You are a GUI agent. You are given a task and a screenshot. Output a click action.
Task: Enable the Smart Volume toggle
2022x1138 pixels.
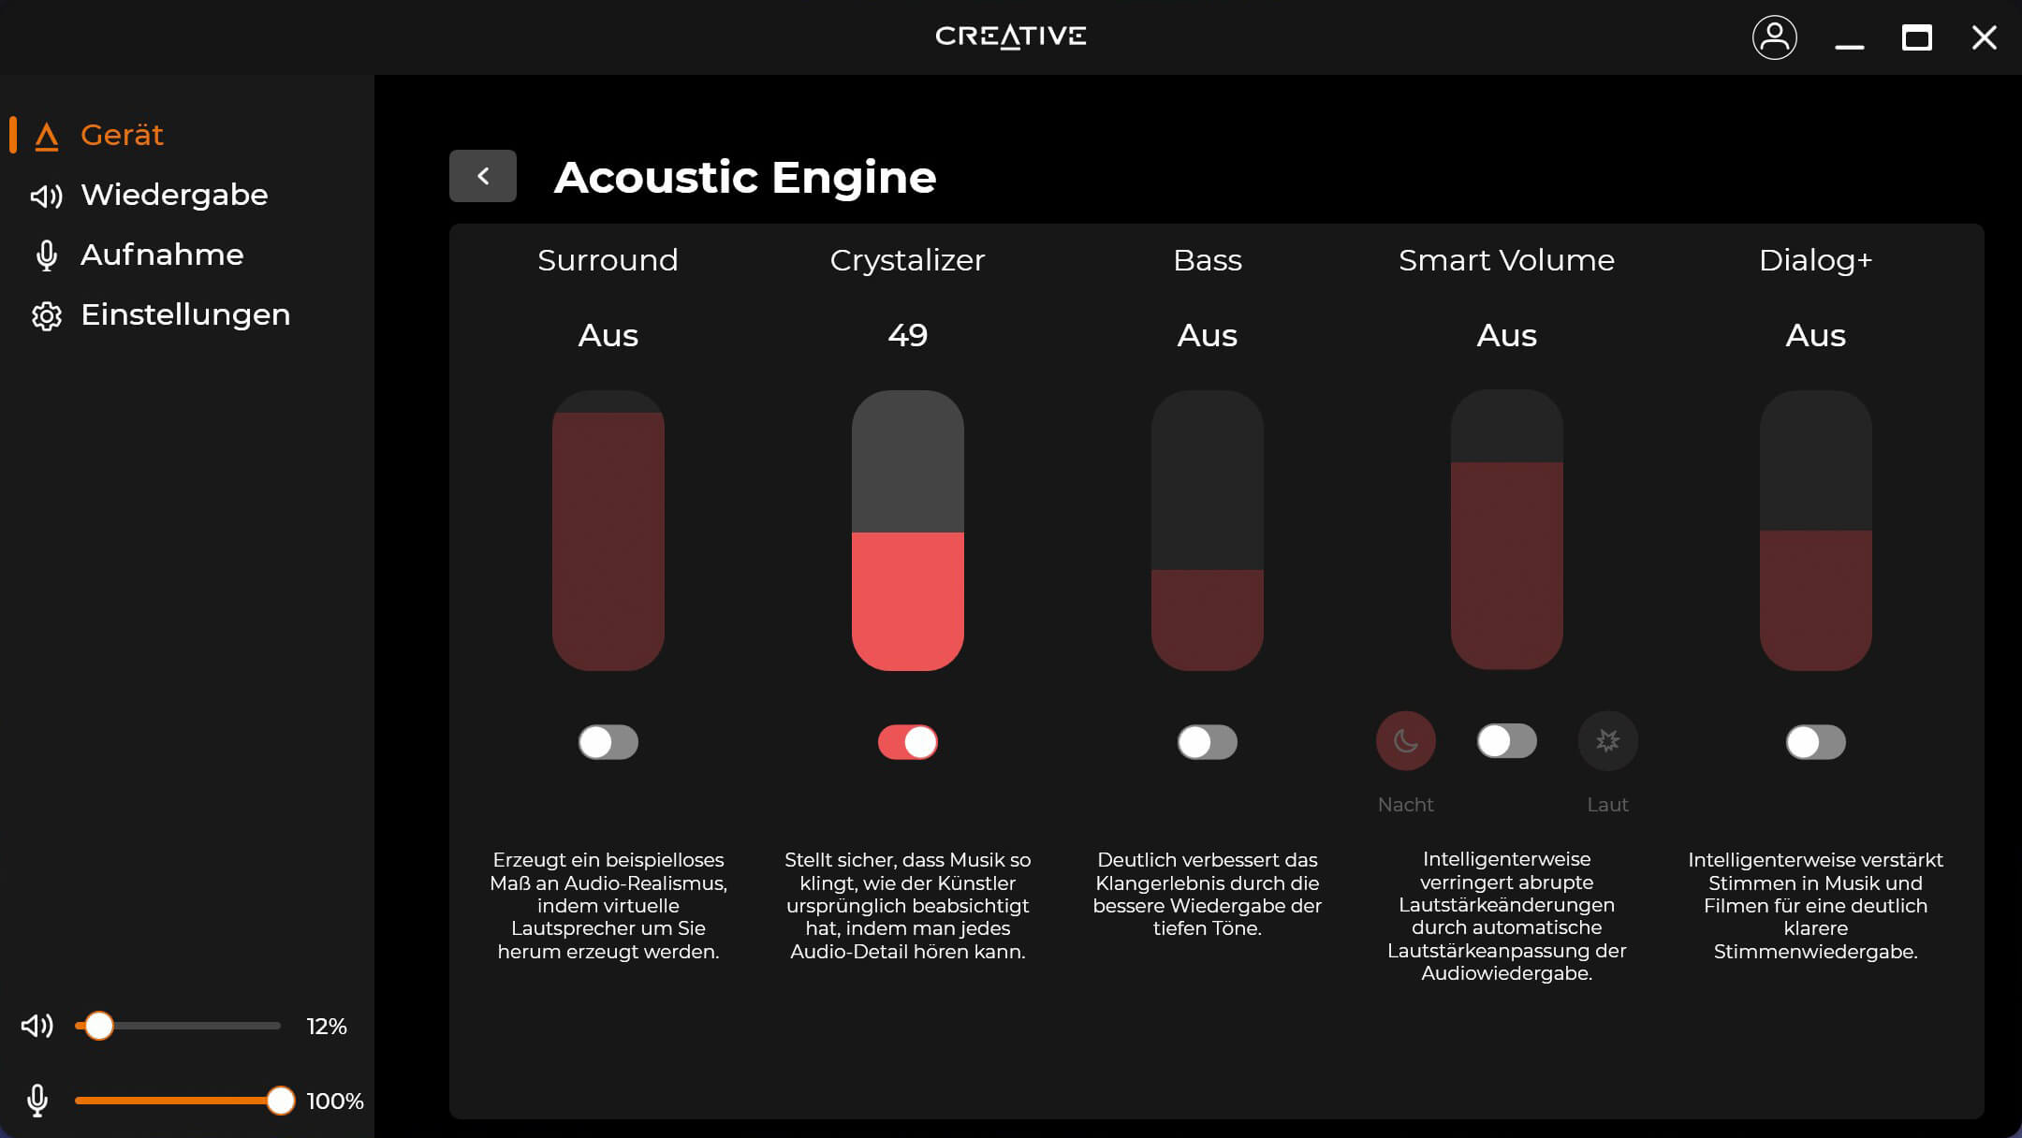(1507, 741)
